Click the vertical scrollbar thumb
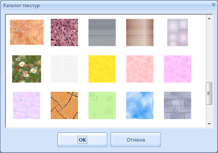 click(x=209, y=93)
